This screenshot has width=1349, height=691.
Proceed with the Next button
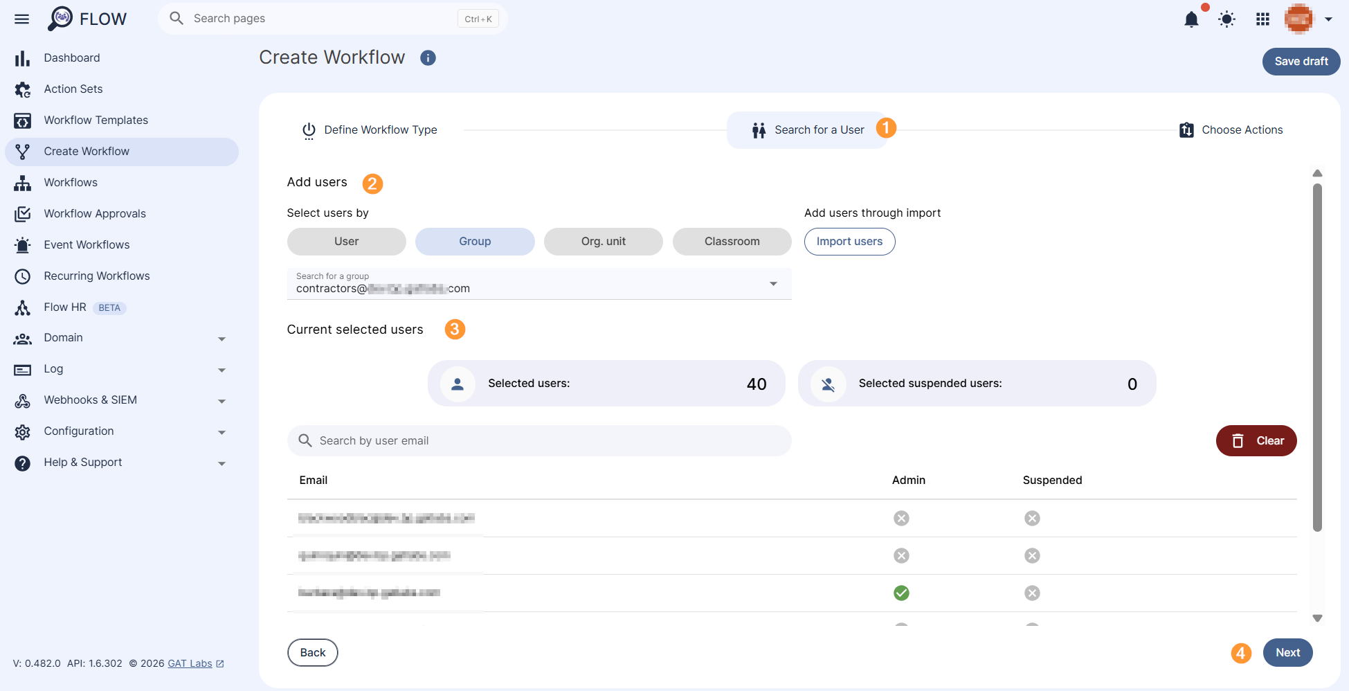click(1287, 653)
